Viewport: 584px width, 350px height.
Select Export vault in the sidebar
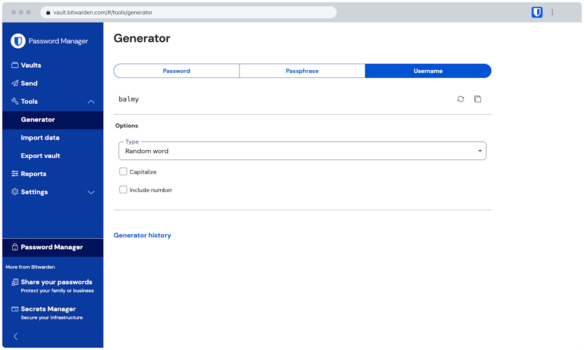(40, 155)
